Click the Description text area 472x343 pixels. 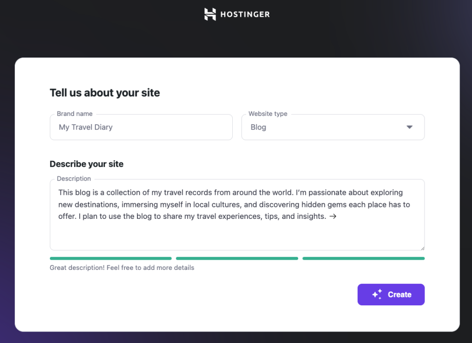[x=237, y=215]
